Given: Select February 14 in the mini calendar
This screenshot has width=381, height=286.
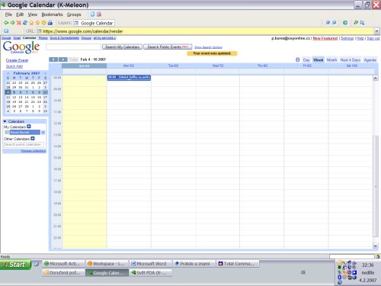Looking at the screenshot, I should [27, 97].
